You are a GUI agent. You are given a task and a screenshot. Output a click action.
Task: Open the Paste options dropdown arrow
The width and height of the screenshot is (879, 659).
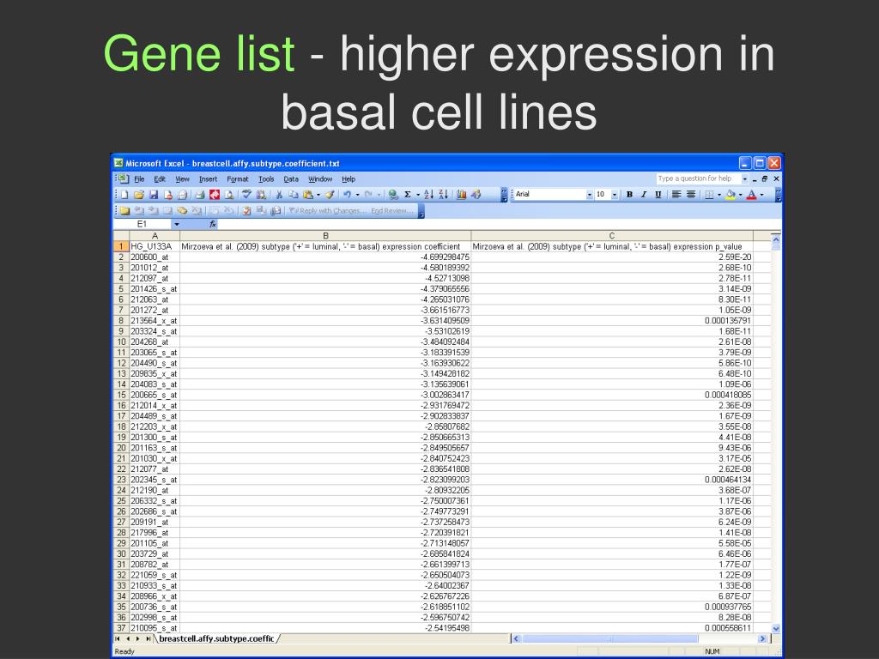(318, 195)
